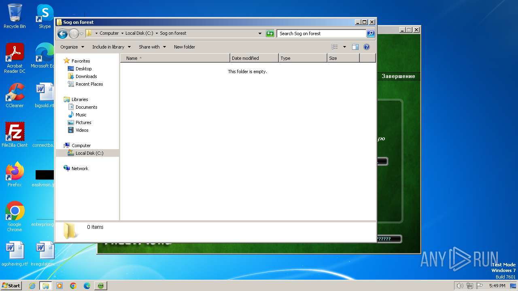Click the Start button
Viewport: 518px width, 291px height.
[11, 285]
